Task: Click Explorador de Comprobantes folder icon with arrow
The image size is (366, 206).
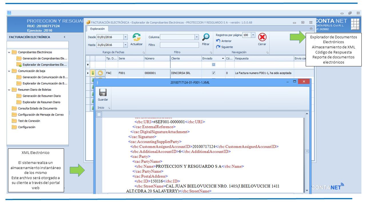Action: [x=19, y=65]
